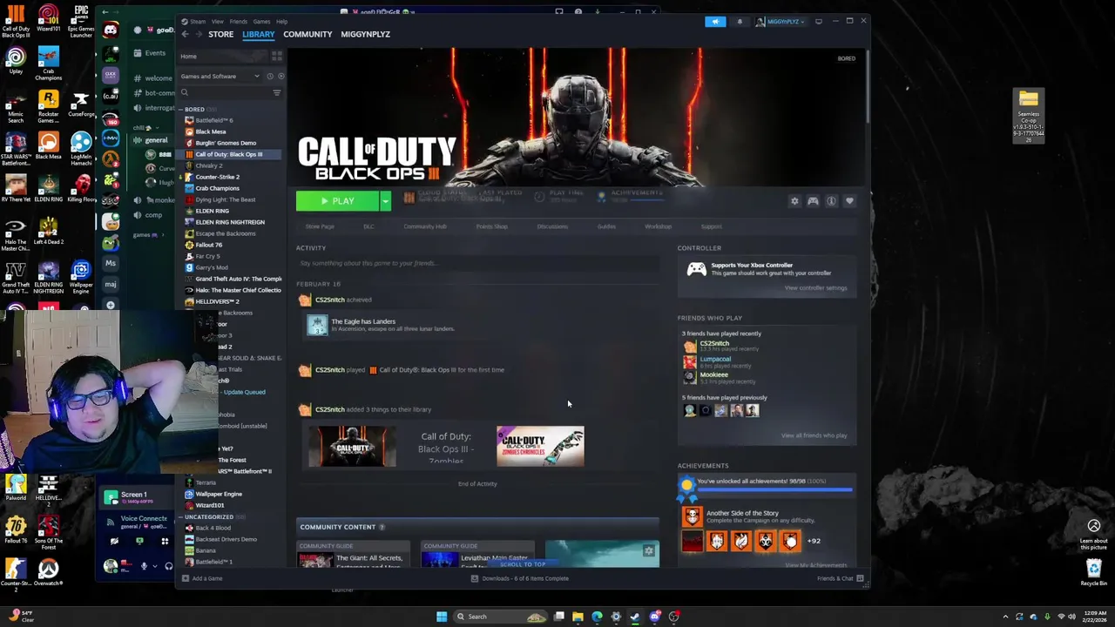
Task: Open advanced library filter icon
Action: (x=276, y=92)
